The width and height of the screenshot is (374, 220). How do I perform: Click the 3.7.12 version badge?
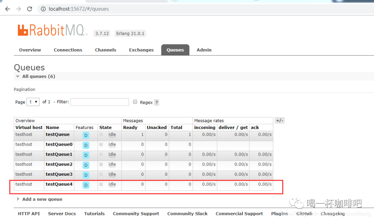102,34
